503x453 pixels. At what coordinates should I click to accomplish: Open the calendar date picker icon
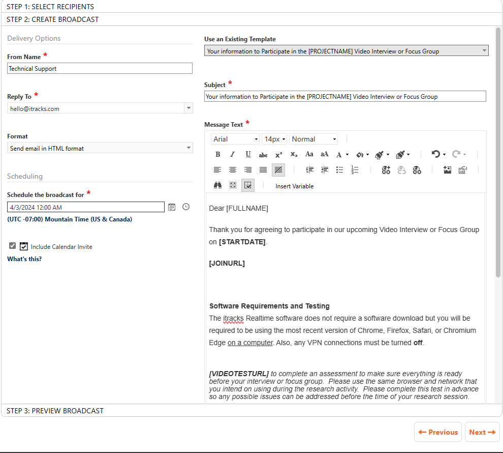pos(172,207)
